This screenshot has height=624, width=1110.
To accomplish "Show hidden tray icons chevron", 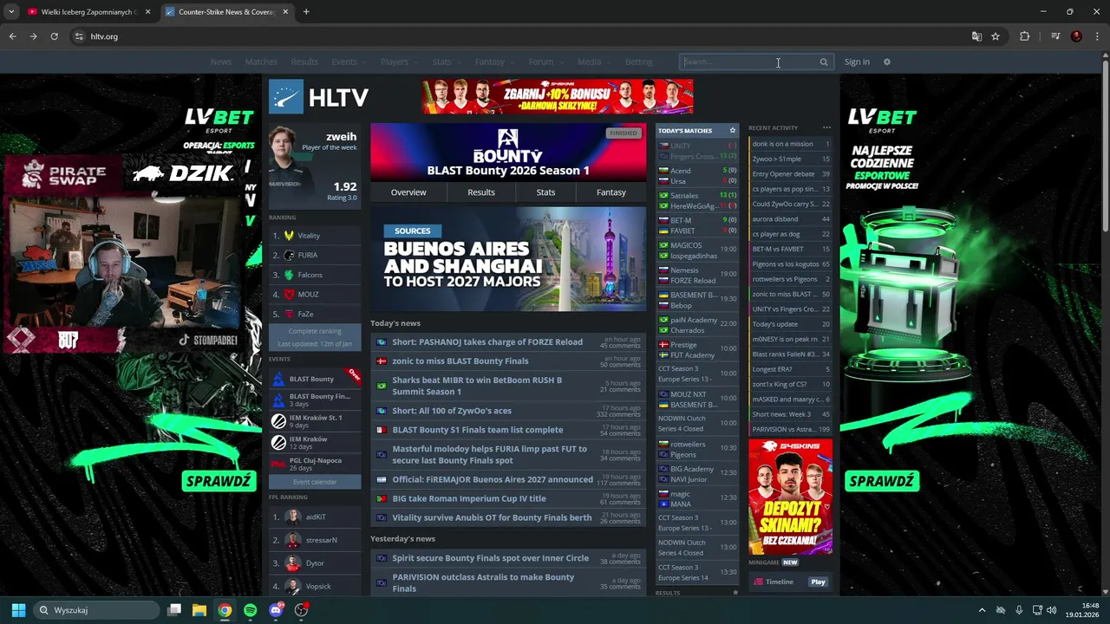I will (982, 610).
